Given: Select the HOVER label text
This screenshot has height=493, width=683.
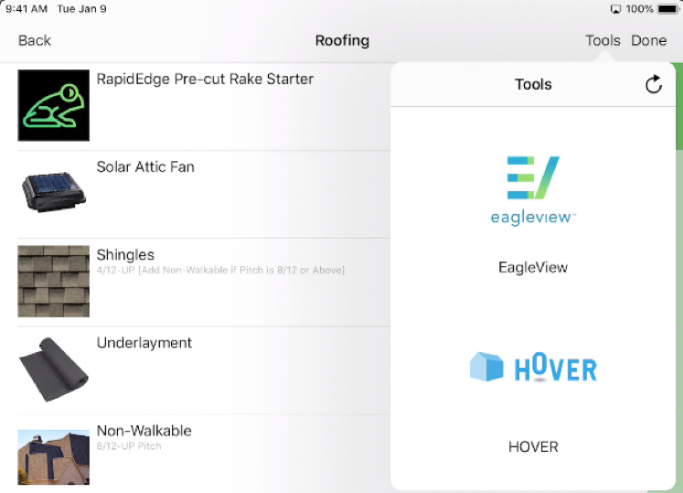Looking at the screenshot, I should point(533,446).
